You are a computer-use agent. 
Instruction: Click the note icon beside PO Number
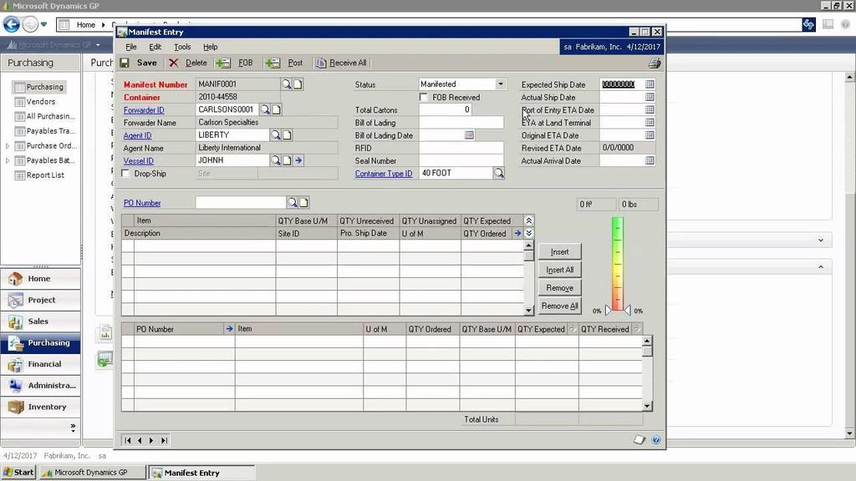(x=303, y=202)
